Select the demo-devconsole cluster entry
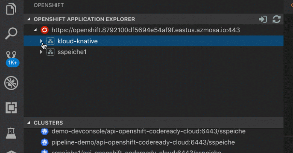293x153 pixels. click(x=148, y=131)
